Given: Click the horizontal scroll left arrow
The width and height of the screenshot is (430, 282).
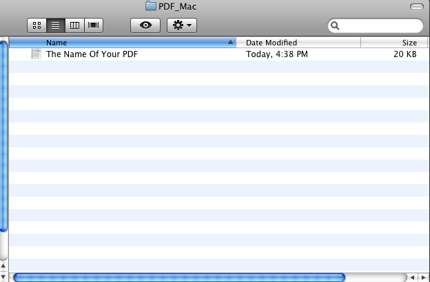Looking at the screenshot, I should pyautogui.click(x=412, y=277).
